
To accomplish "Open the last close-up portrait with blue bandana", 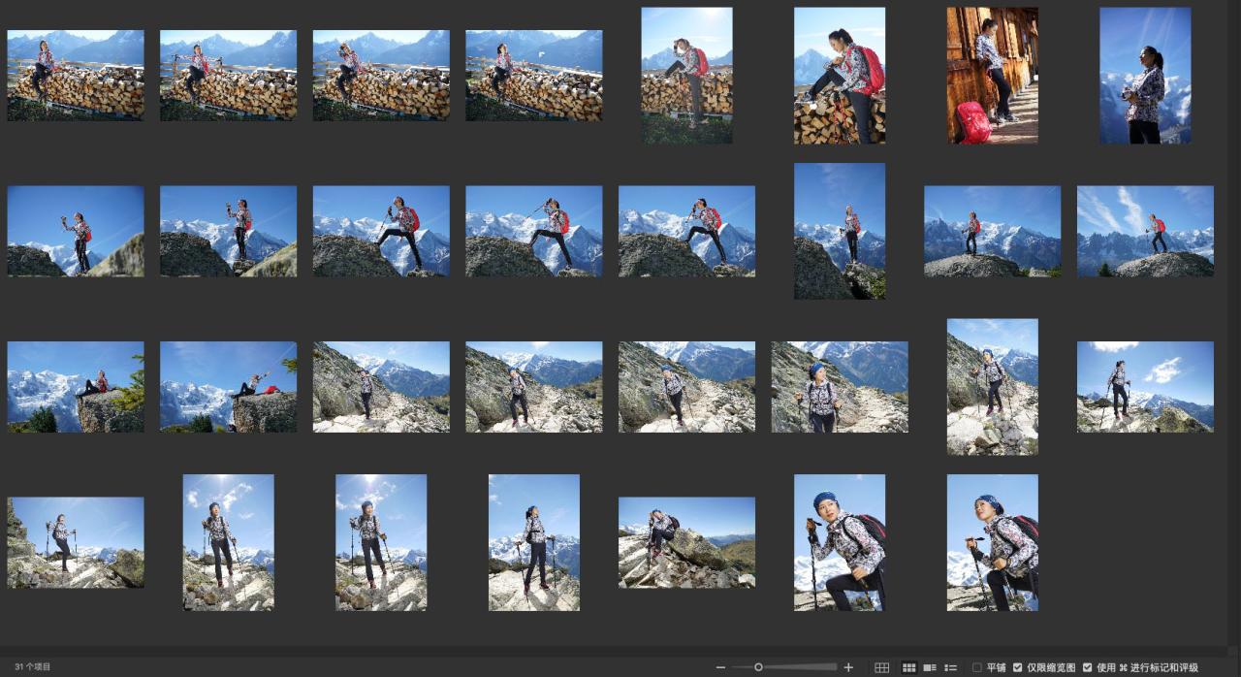I will [x=992, y=542].
